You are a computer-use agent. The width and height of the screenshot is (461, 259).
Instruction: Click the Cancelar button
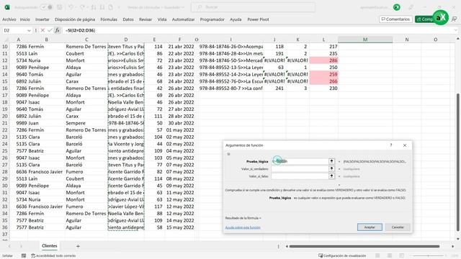pos(398,227)
